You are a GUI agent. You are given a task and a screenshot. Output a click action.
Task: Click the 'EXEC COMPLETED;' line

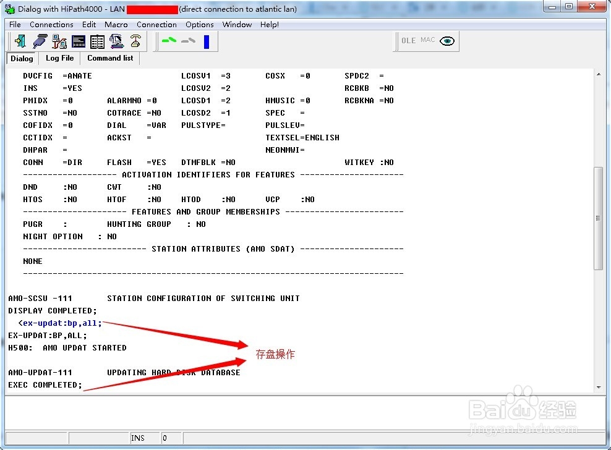45,385
